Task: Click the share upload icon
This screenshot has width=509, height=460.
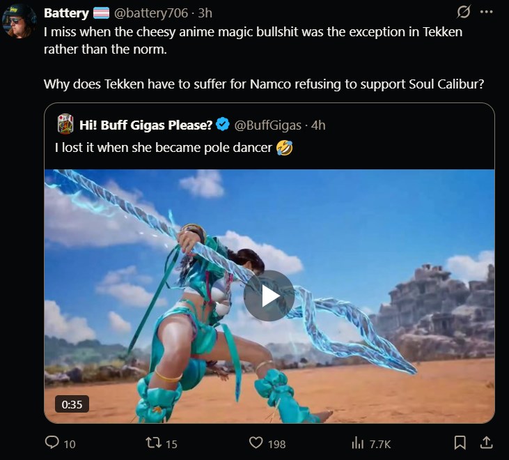Action: click(486, 443)
